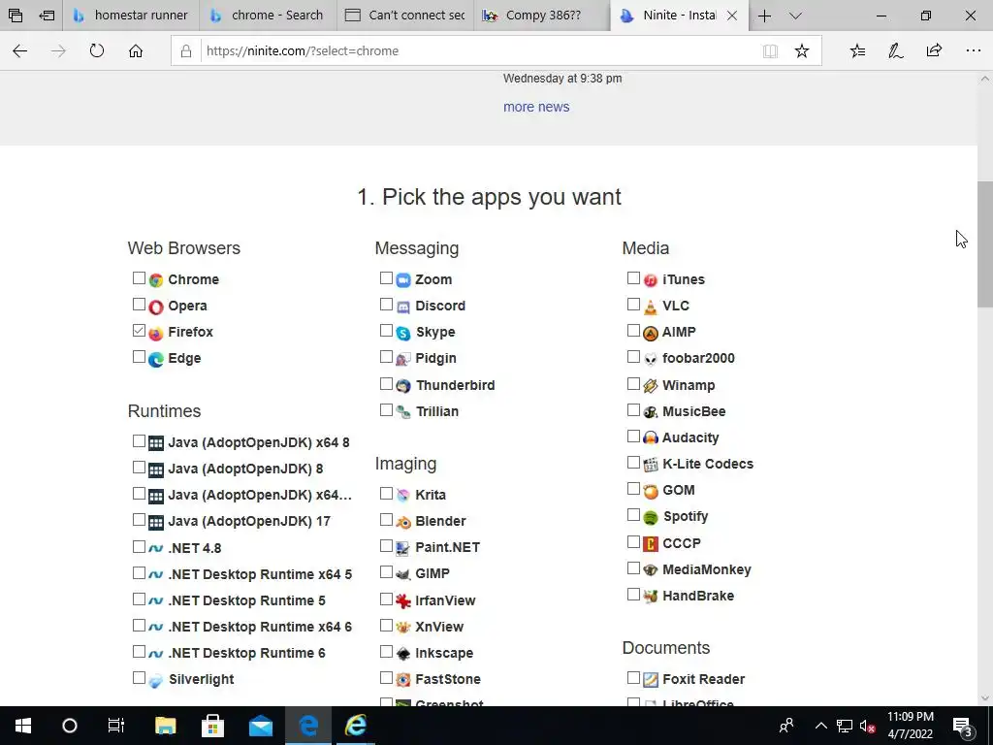Open the Mail app from taskbar
Image resolution: width=993 pixels, height=745 pixels.
point(260,726)
